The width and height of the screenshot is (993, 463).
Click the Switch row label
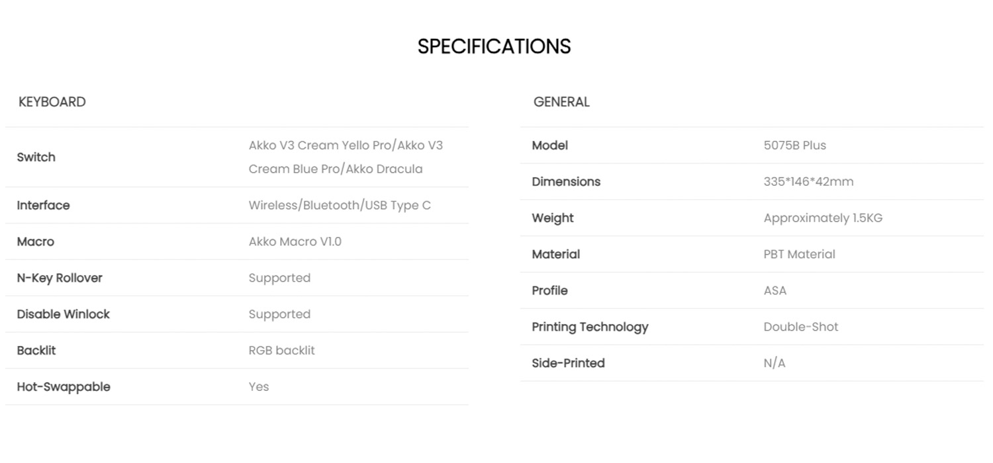click(x=36, y=157)
